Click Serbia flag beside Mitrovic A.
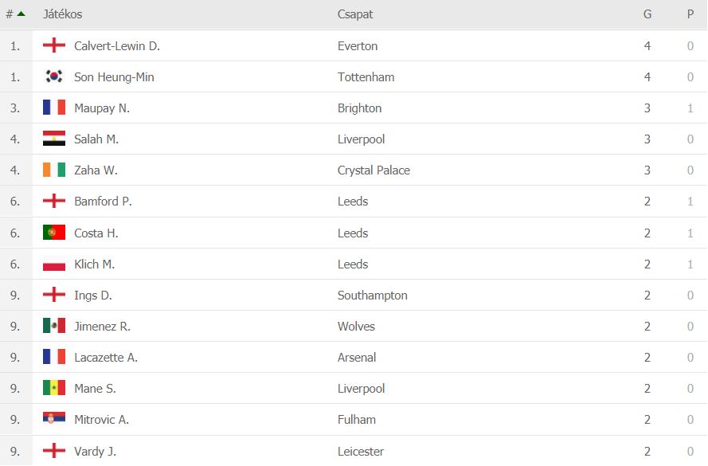This screenshot has width=708, height=466. coord(54,419)
